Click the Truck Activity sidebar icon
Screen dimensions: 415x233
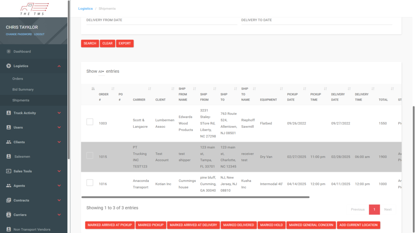click(9, 113)
